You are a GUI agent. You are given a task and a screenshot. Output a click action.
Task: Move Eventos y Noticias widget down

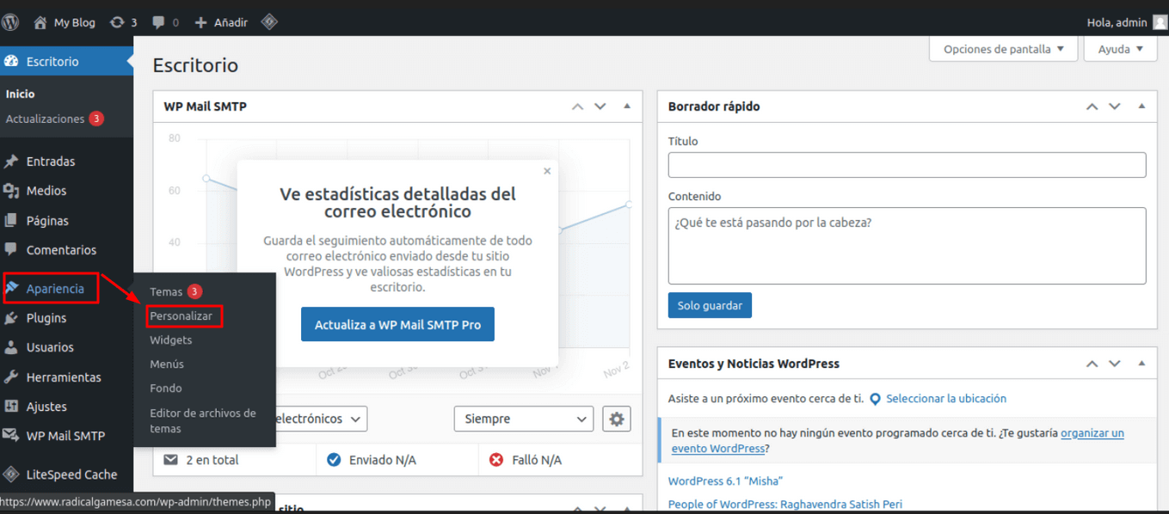[1115, 364]
